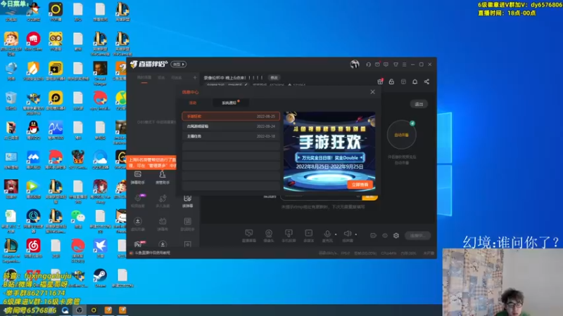Open the gift box icon with red badge
The height and width of the screenshot is (316, 563).
(x=380, y=81)
